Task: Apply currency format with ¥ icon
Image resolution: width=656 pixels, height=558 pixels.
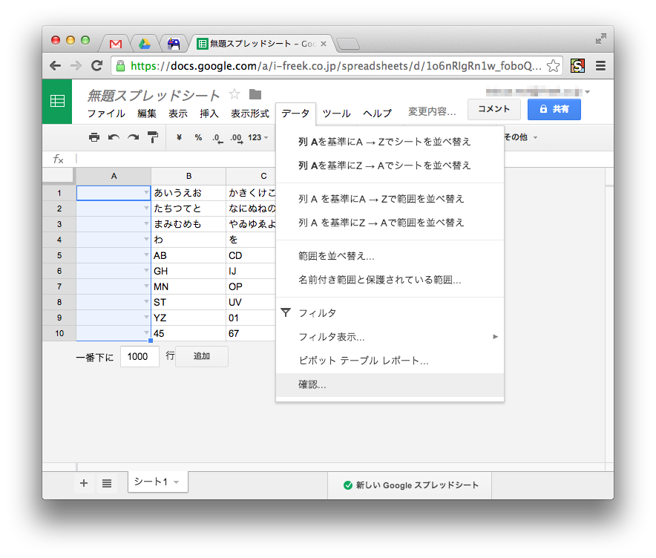Action: click(178, 138)
